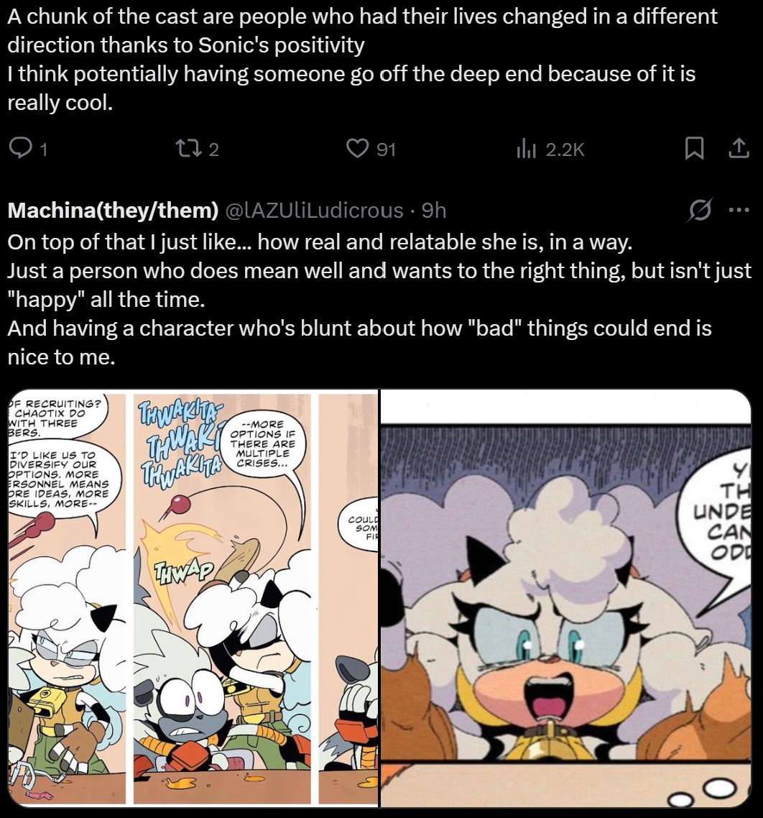Click the retweet count number 2
This screenshot has height=818, width=763.
point(213,150)
